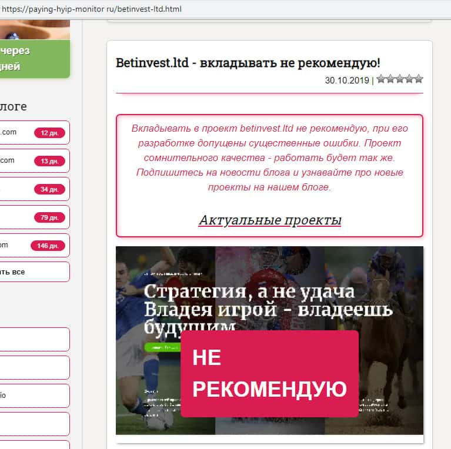Rate with the fourth star
Screen dimensions: 451x449
pyautogui.click(x=409, y=79)
